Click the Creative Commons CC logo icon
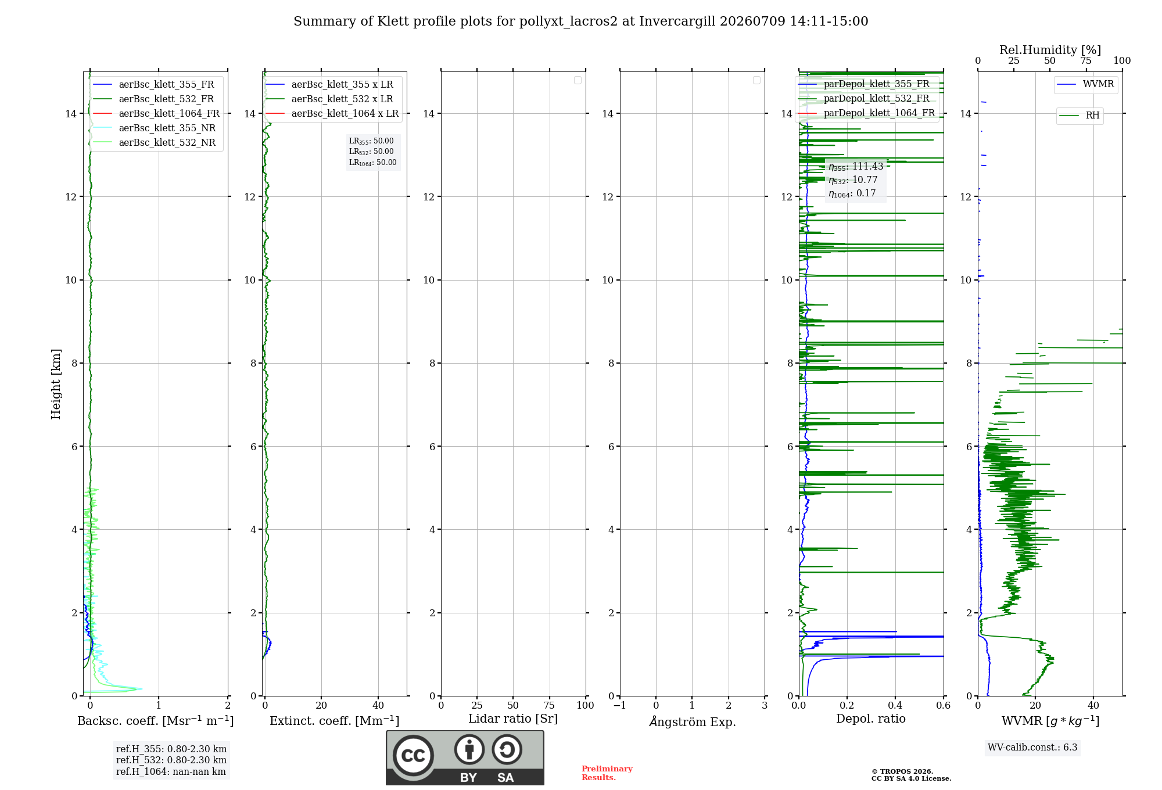Screen dimensions: 1162x790 click(x=413, y=755)
